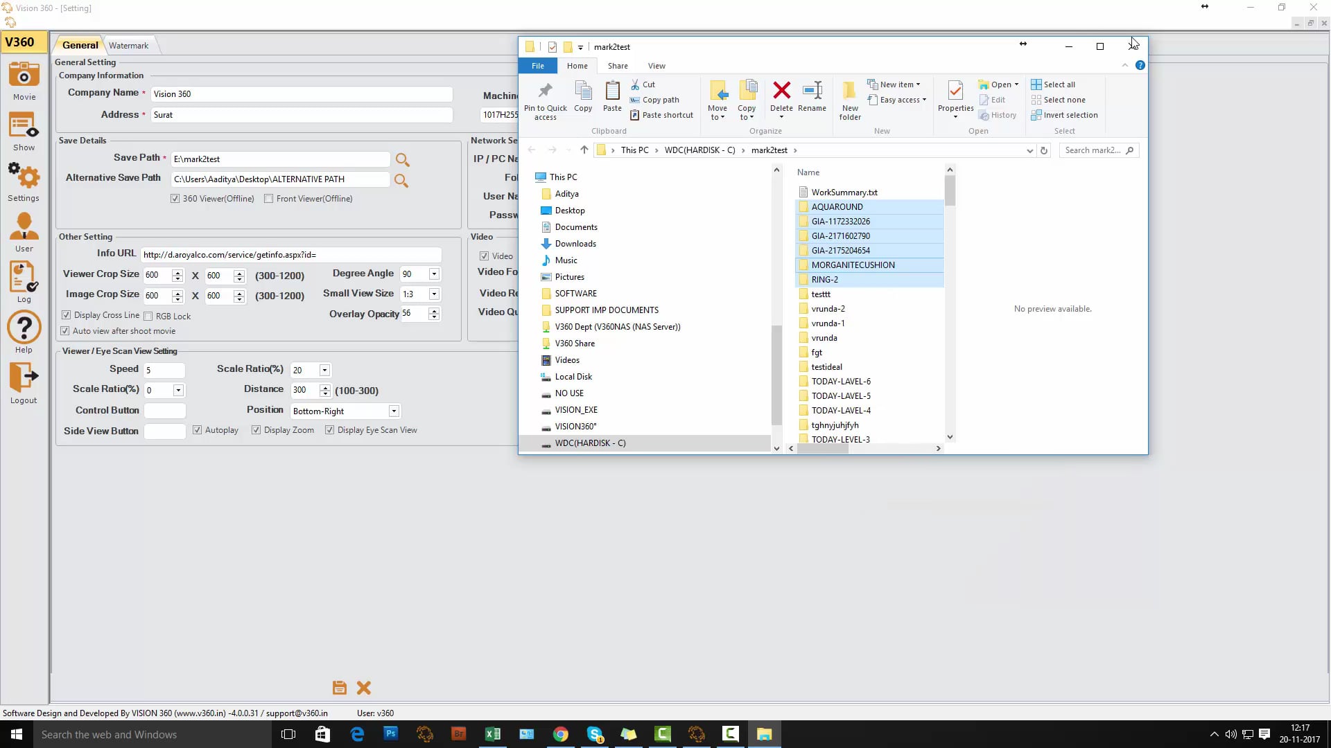Expand Easy access dropdown in Explorer
The height and width of the screenshot is (748, 1331).
click(897, 100)
